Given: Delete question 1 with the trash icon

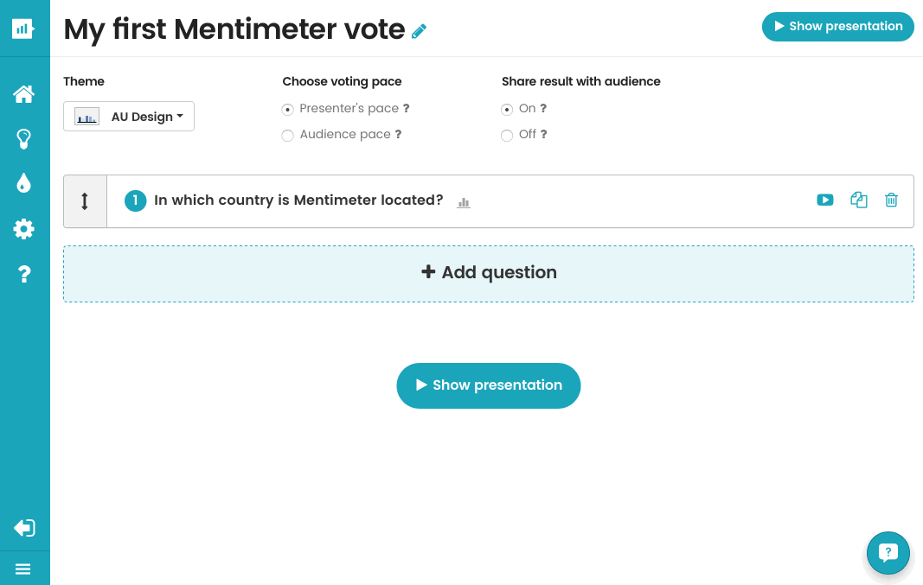Looking at the screenshot, I should tap(892, 200).
